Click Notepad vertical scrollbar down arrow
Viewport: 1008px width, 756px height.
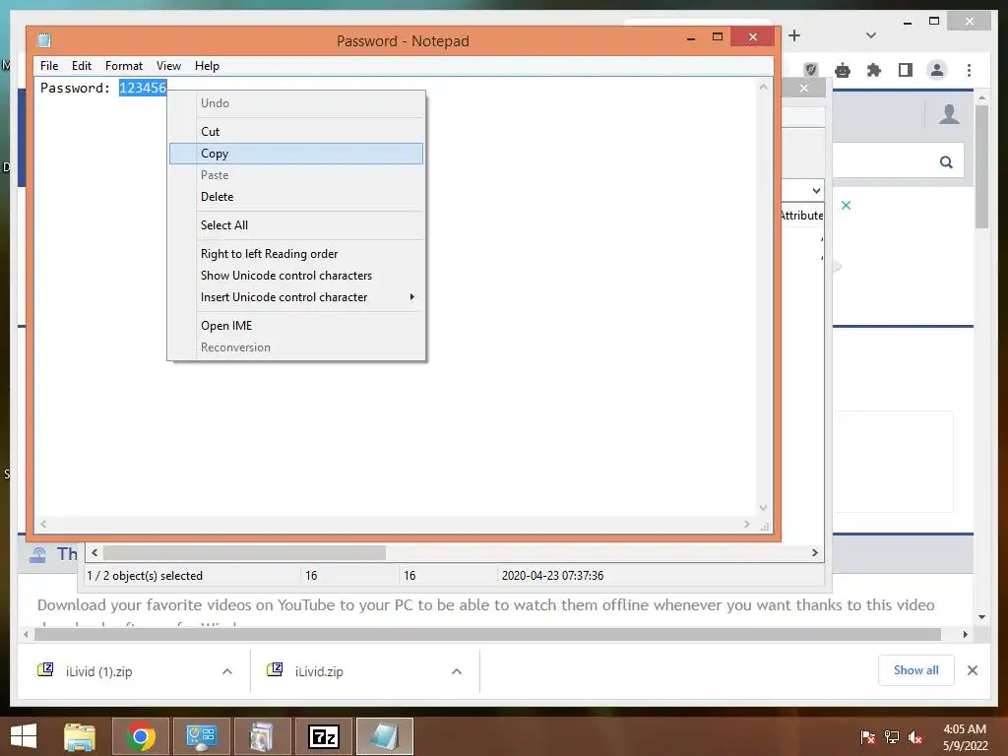pos(763,508)
